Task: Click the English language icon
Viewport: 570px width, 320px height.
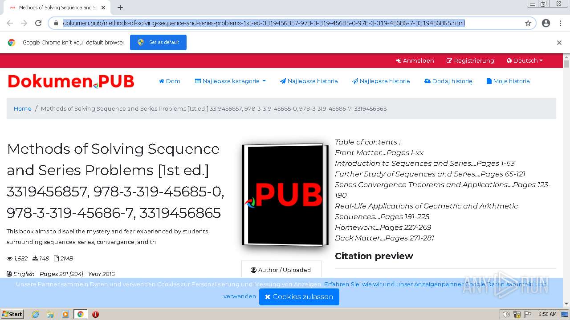Action: pyautogui.click(x=9, y=274)
